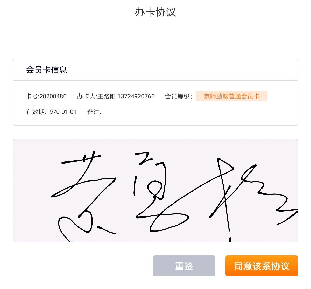Select the 京师励耘普通会员卡 membership level tag
311x289 pixels.
click(231, 96)
